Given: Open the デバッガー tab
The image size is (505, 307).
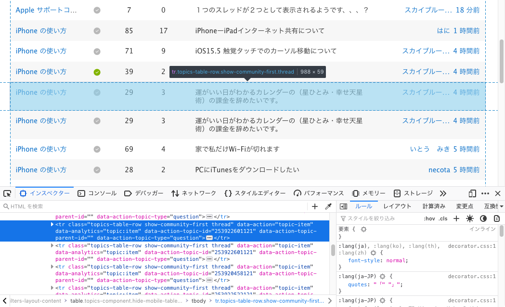Looking at the screenshot, I should (143, 193).
